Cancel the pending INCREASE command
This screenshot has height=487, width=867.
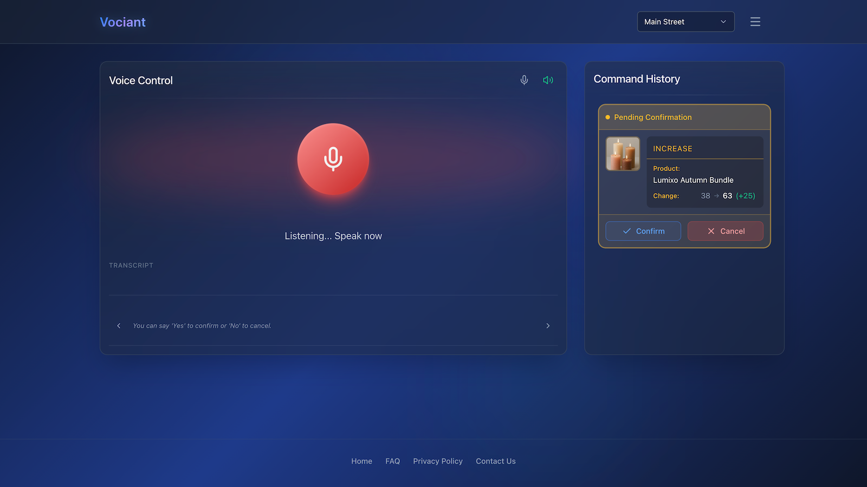[725, 231]
